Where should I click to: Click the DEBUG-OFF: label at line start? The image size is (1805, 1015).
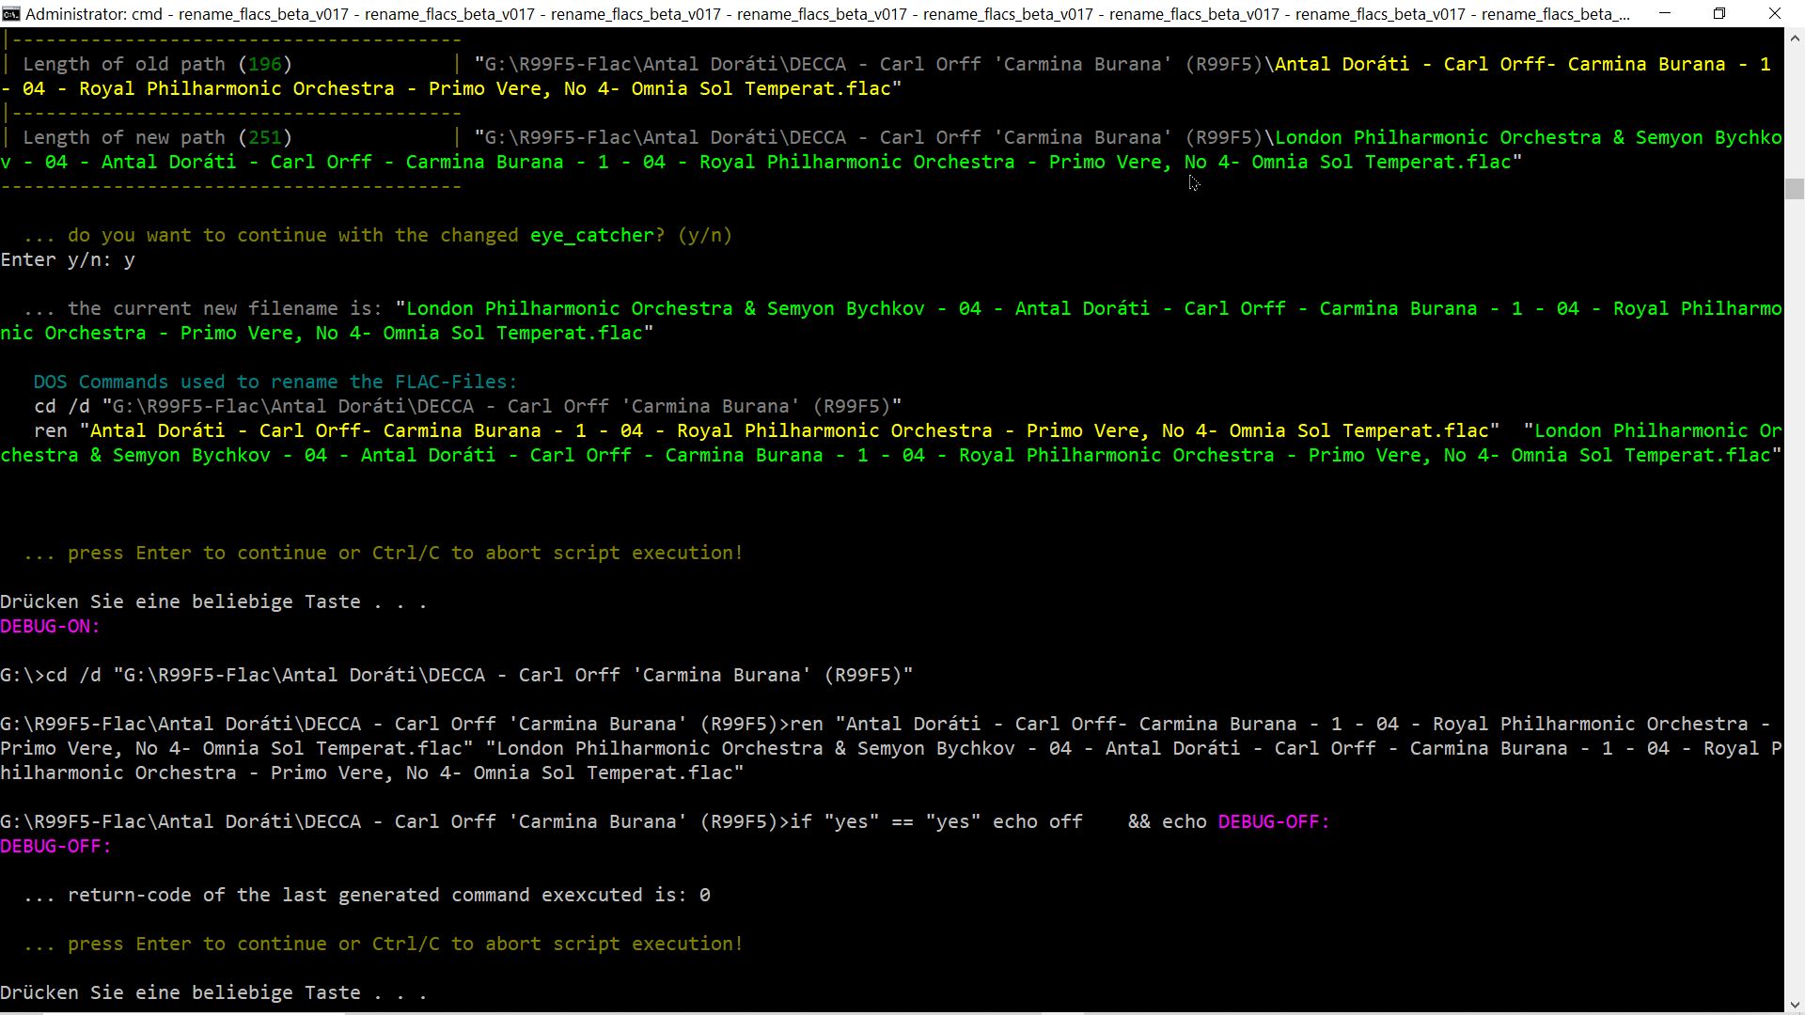coord(55,847)
